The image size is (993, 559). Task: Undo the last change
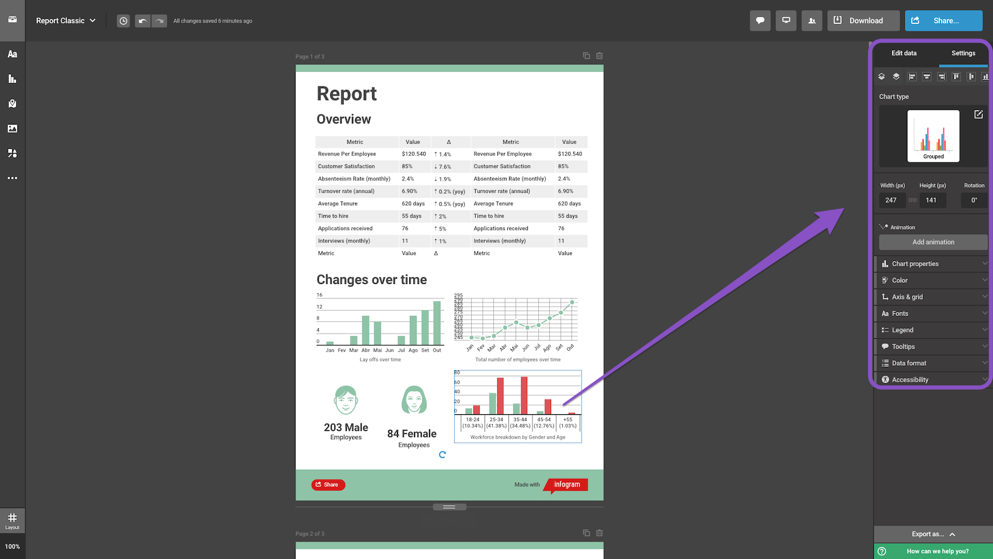[x=142, y=21]
